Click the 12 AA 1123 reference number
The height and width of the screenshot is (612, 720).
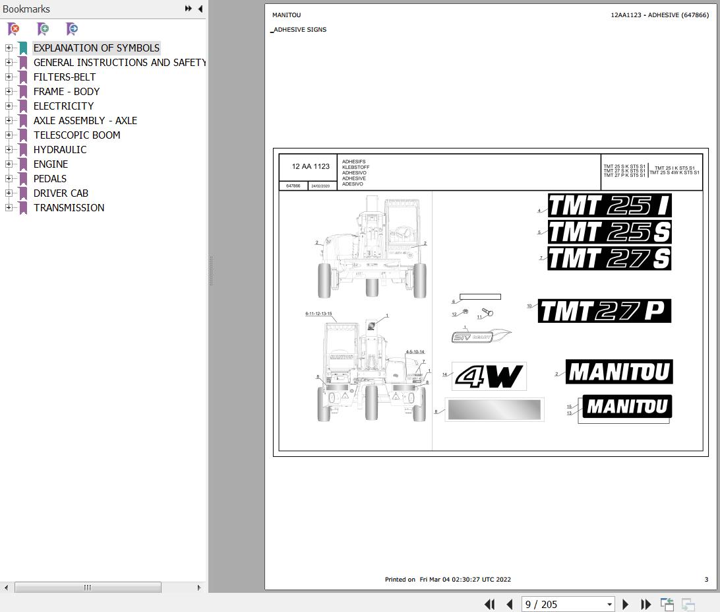pos(311,166)
